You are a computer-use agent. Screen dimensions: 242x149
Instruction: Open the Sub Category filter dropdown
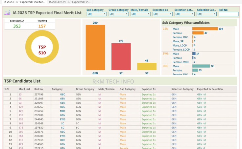(x=97, y=14)
